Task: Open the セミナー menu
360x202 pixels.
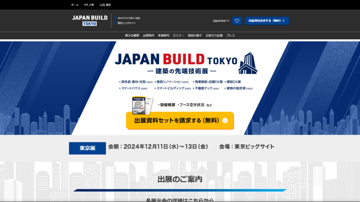Action: tap(178, 35)
